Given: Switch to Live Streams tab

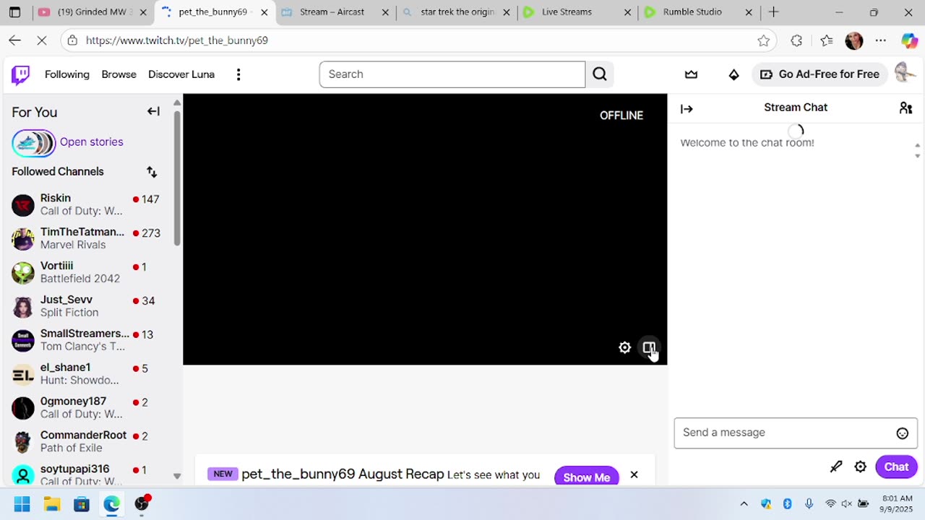Looking at the screenshot, I should [578, 12].
